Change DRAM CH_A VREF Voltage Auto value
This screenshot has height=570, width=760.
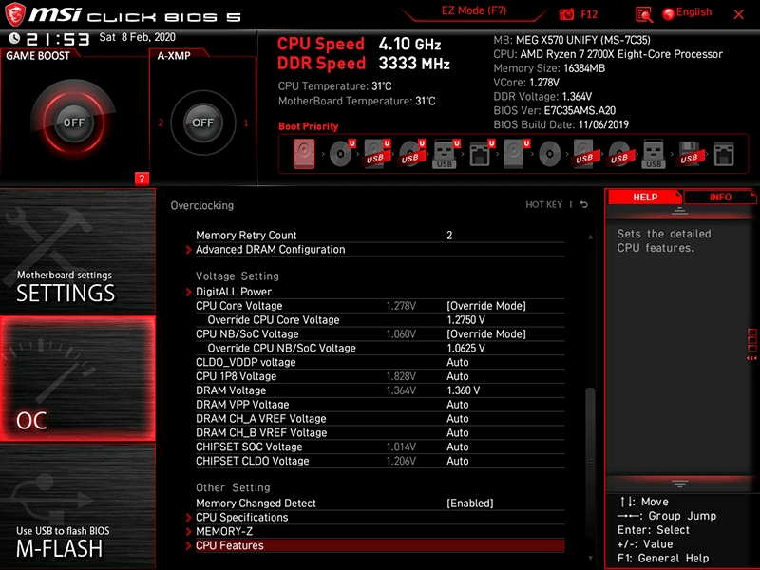(x=458, y=418)
